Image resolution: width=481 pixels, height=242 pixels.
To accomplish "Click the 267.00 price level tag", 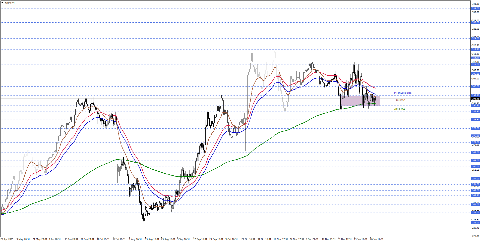I will coord(475,153).
